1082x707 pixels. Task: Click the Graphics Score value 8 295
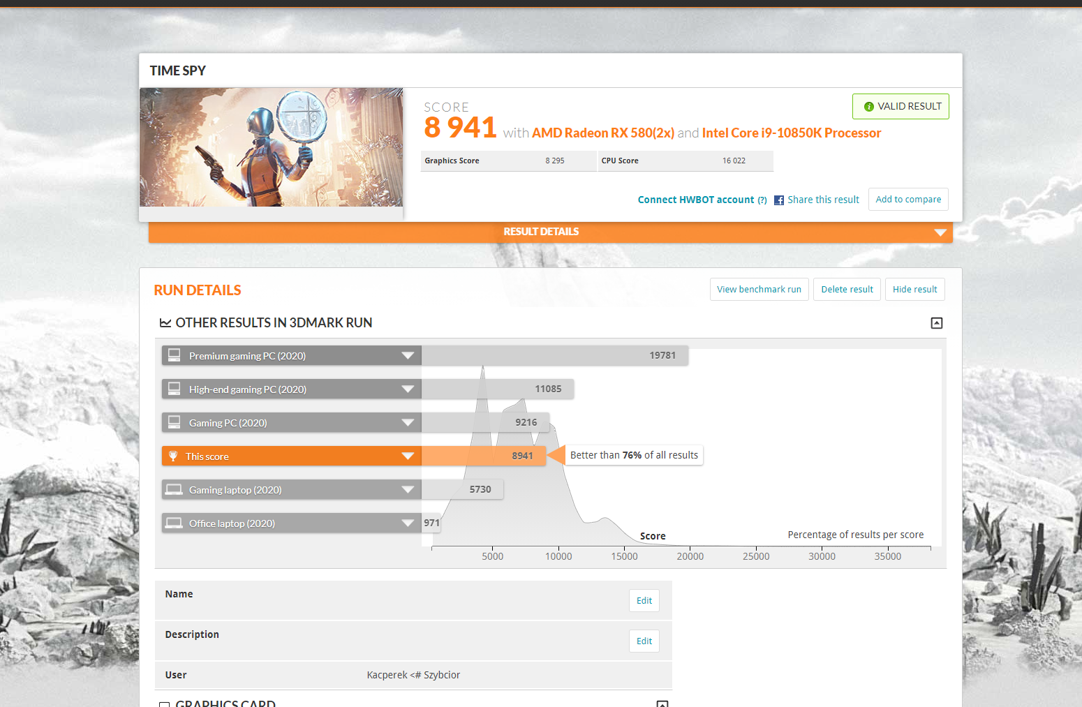tap(555, 161)
